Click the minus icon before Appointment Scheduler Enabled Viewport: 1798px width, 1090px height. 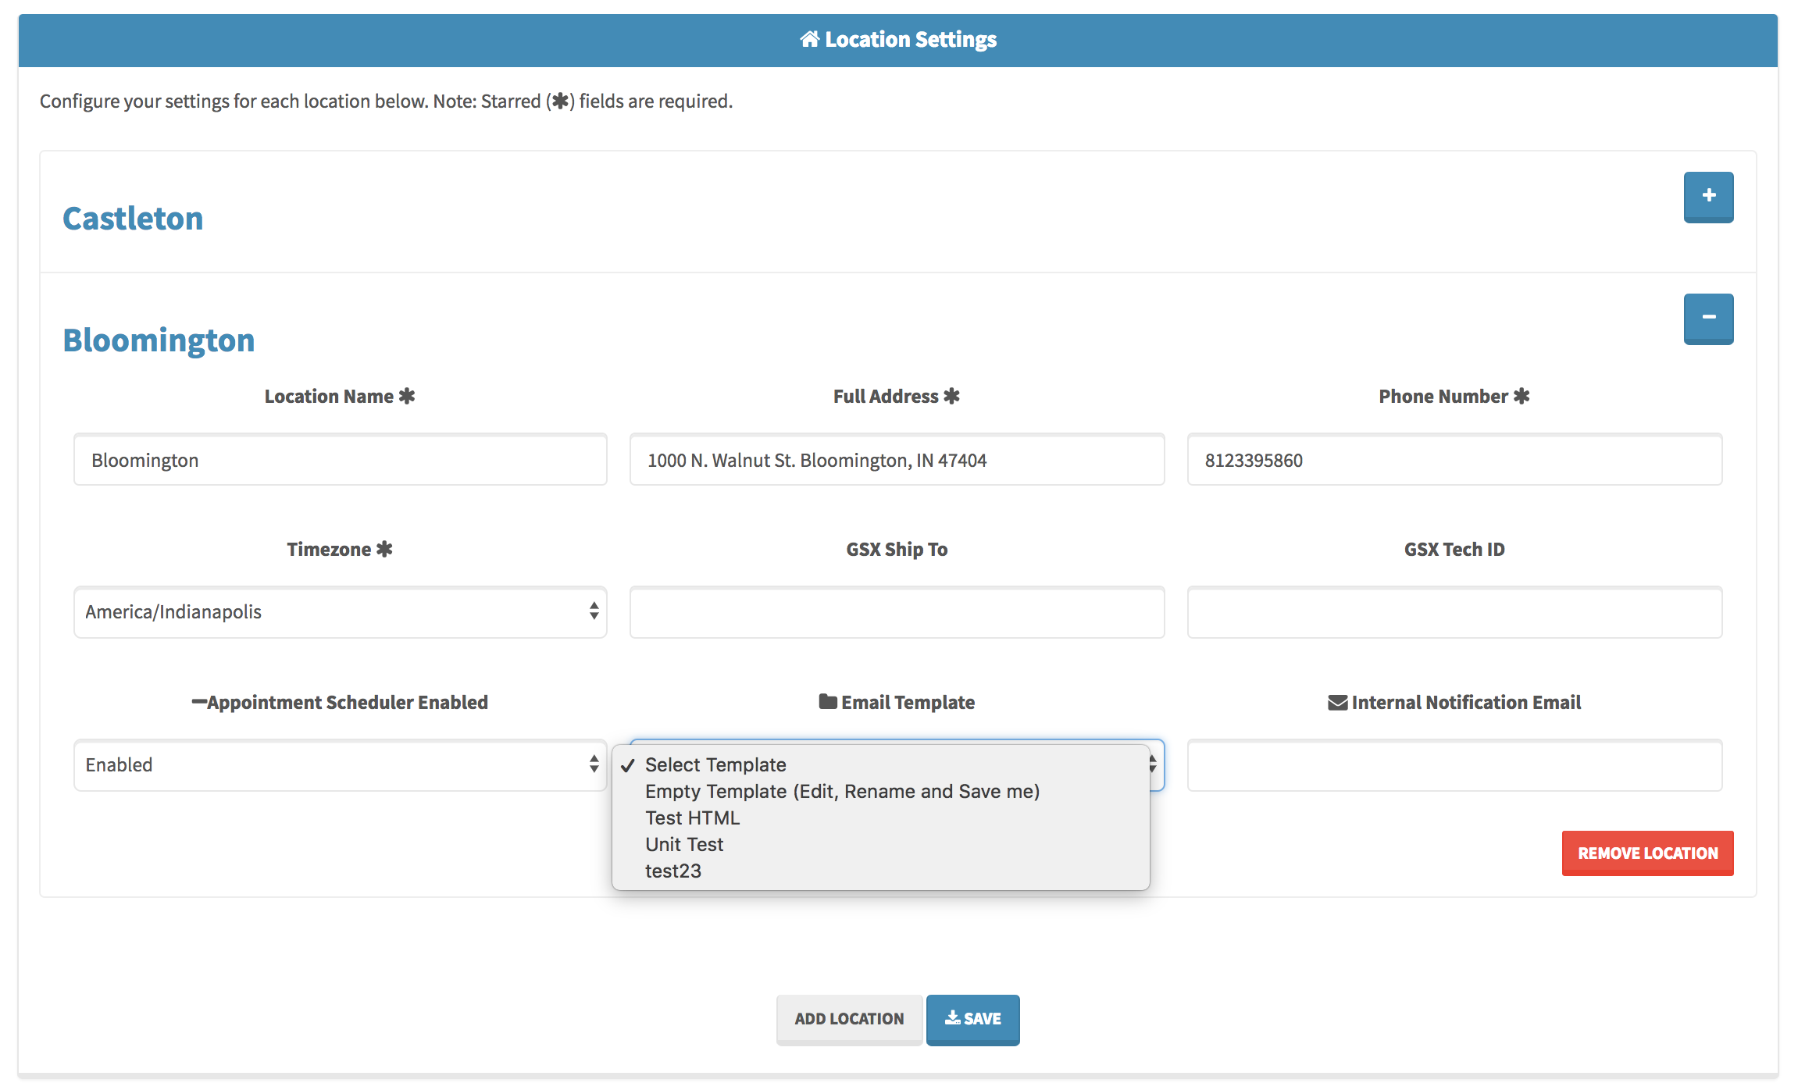tap(199, 702)
